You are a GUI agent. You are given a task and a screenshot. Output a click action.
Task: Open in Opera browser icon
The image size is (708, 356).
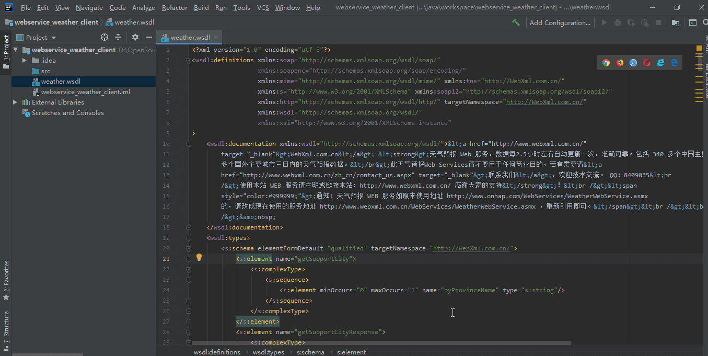tap(647, 63)
